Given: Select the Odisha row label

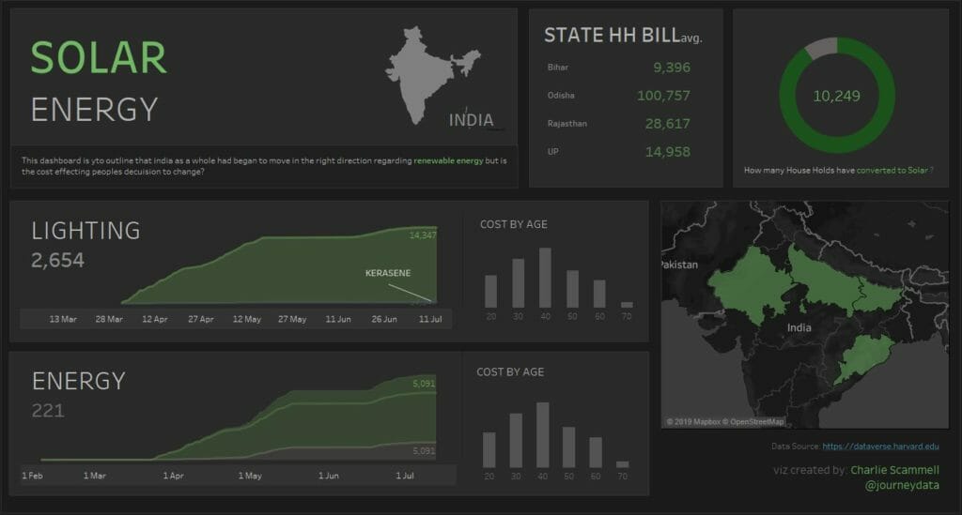Looking at the screenshot, I should point(561,96).
